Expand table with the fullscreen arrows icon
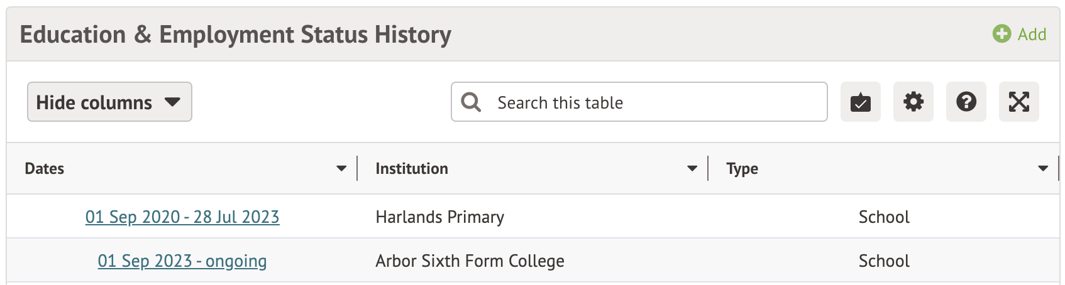 [1018, 102]
